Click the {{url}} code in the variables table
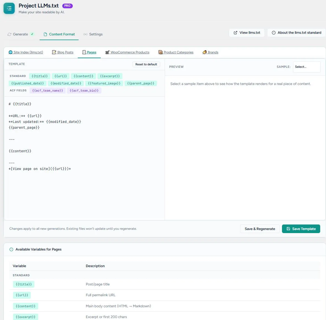 pos(22,295)
